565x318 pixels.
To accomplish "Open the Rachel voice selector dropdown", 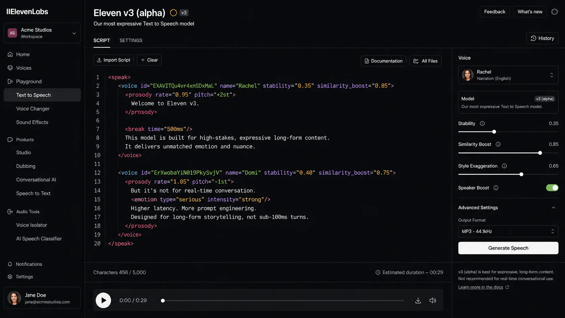I will click(508, 75).
